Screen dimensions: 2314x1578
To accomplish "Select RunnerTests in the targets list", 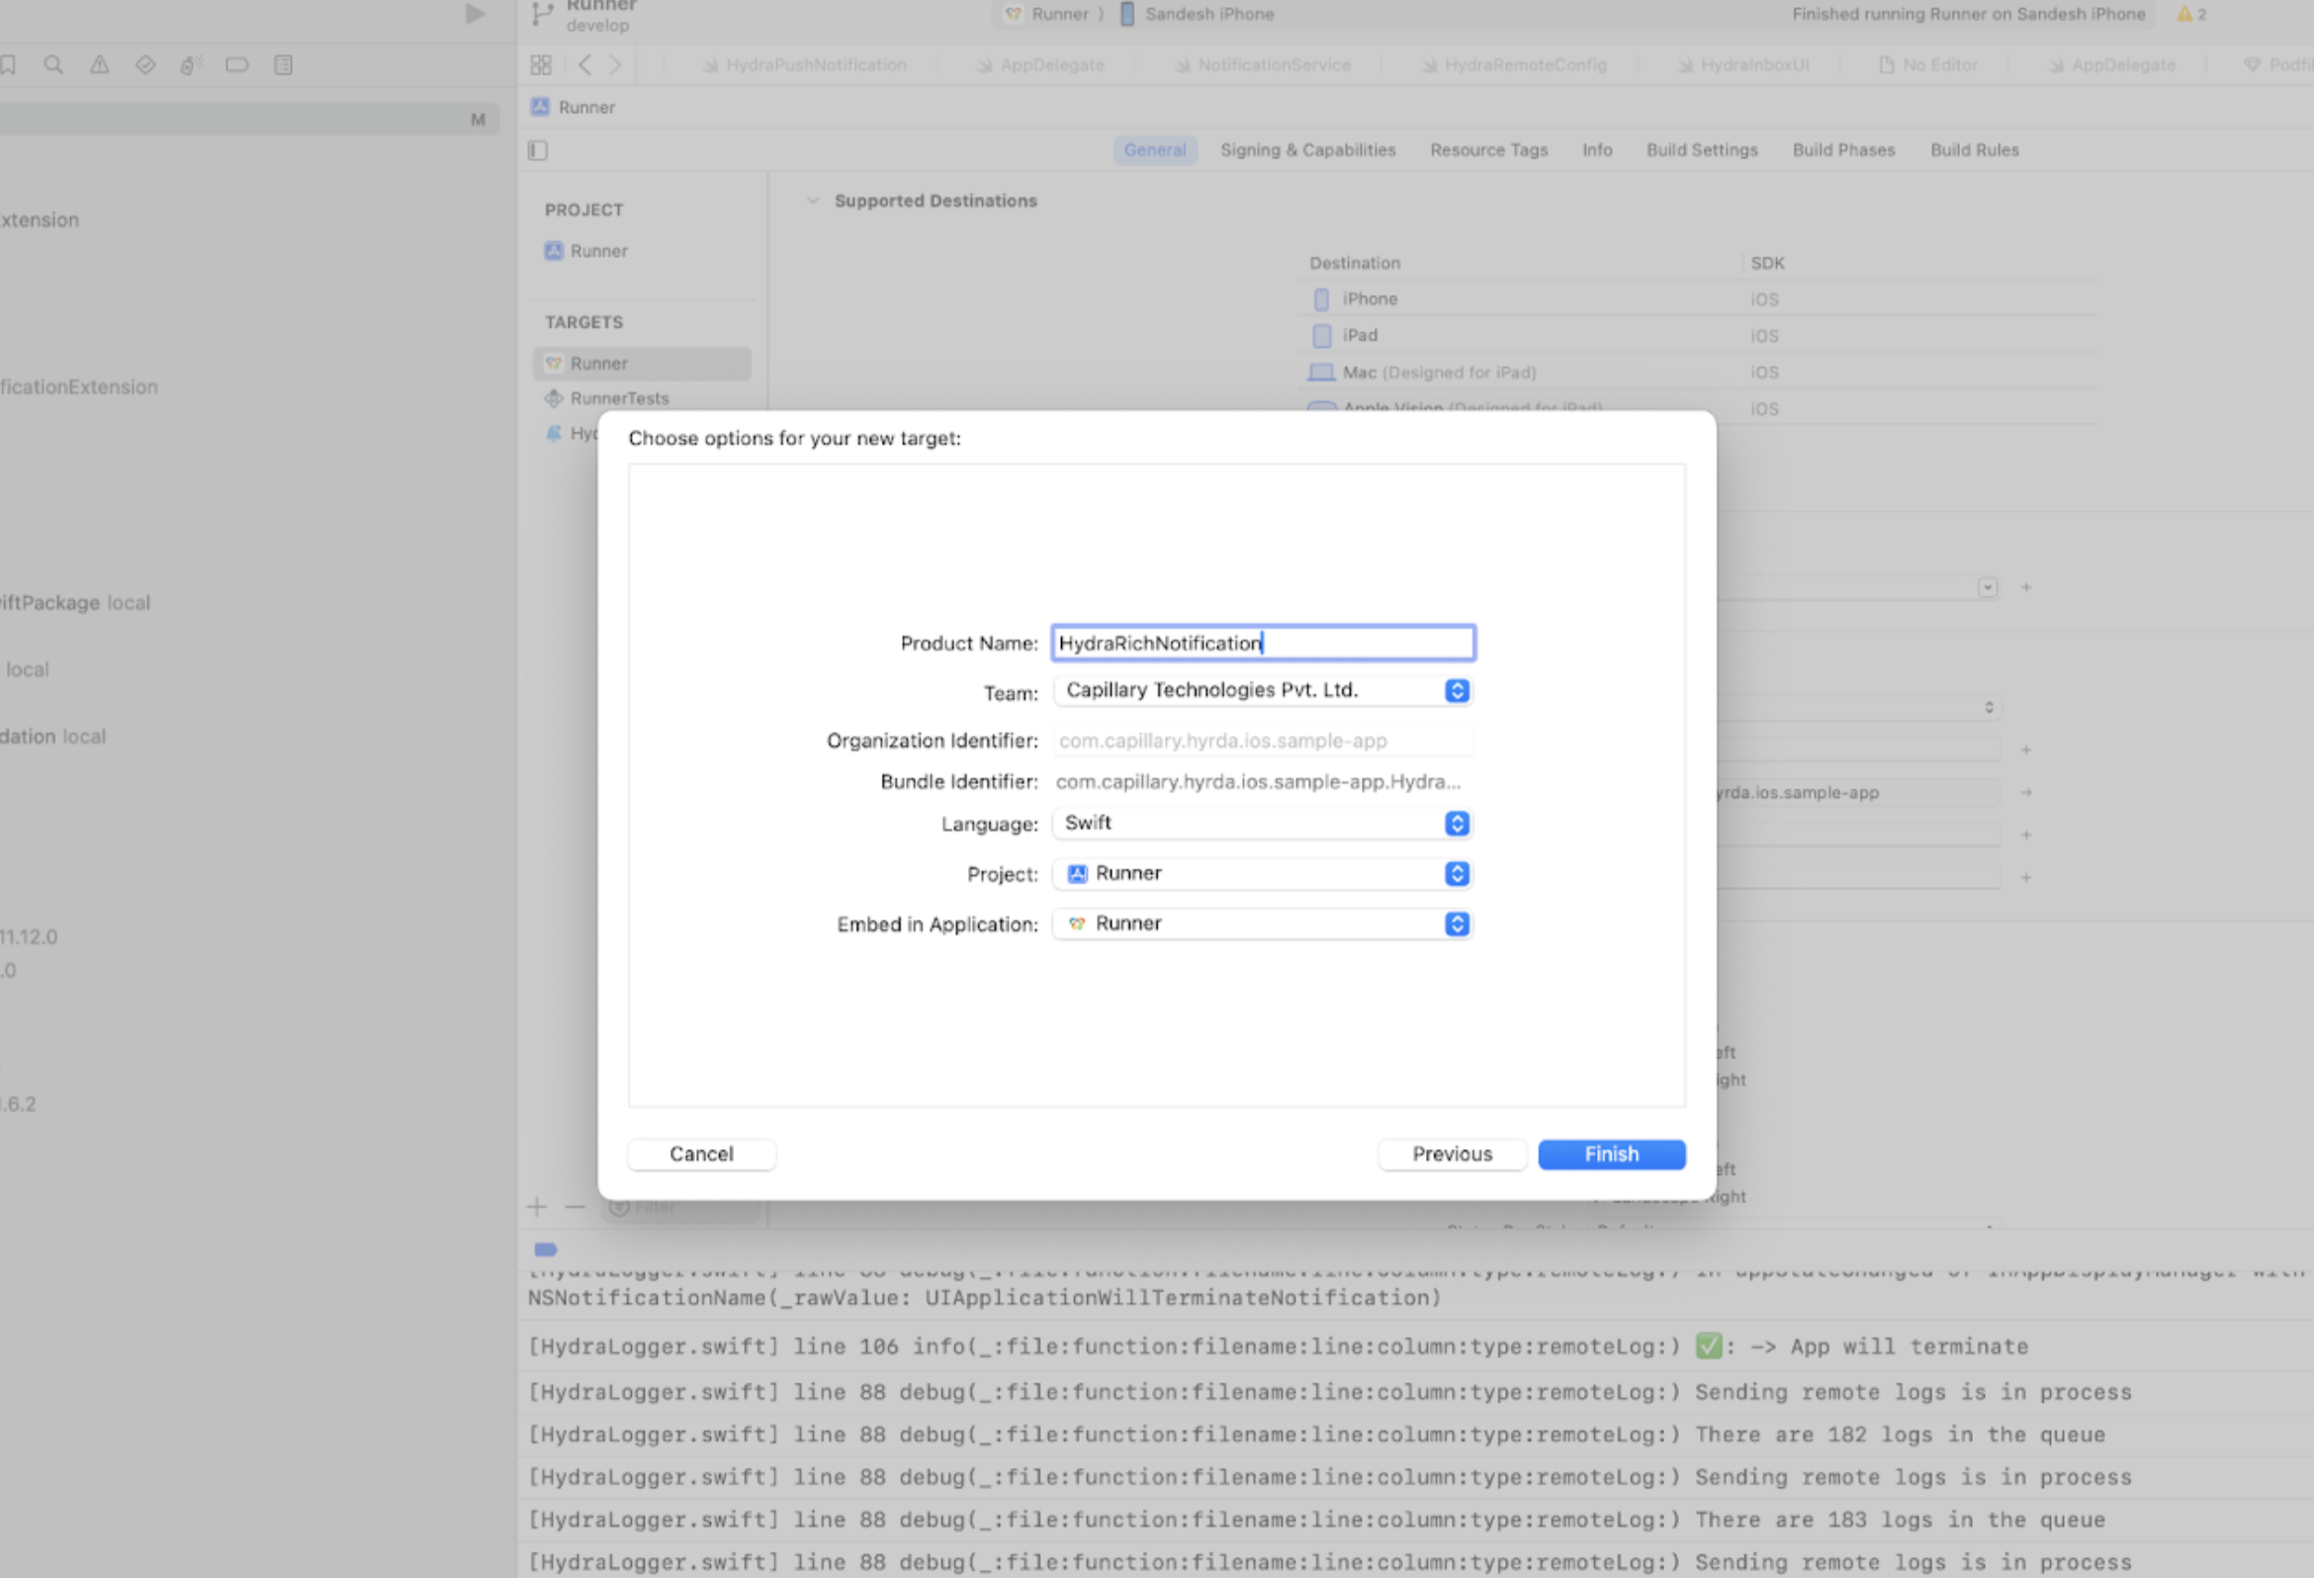I will click(x=619, y=398).
